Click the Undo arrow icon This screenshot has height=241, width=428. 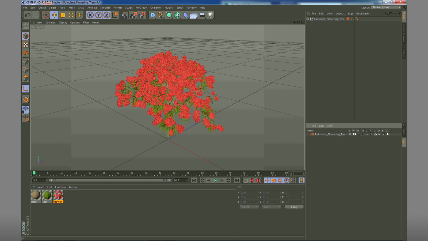27,15
